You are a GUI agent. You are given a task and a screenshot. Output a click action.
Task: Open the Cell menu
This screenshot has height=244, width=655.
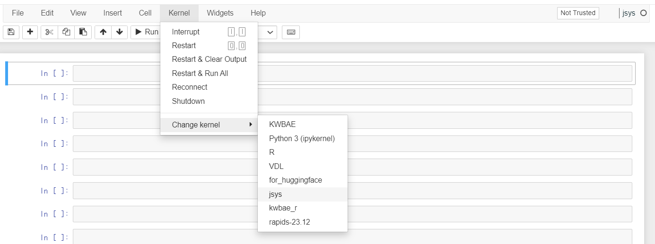[x=145, y=13]
